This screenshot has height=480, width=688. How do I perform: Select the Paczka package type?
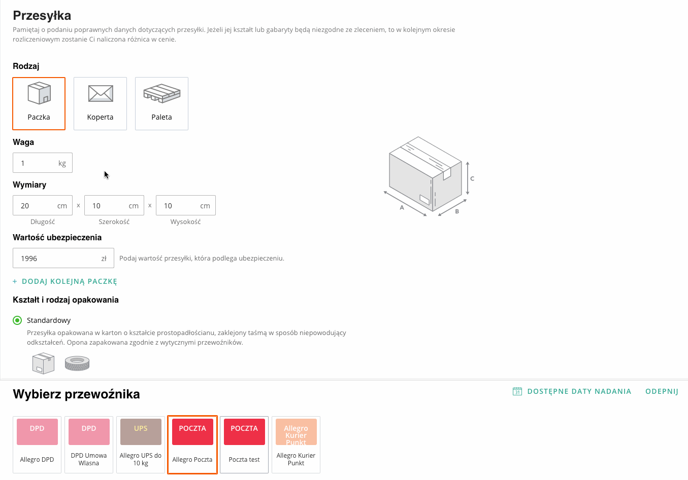[39, 103]
